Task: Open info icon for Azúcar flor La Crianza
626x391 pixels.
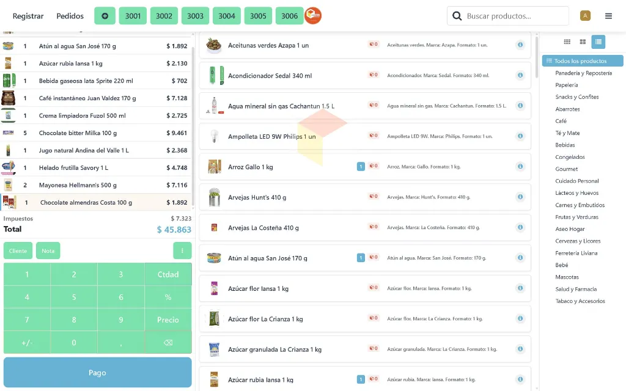Action: point(520,318)
